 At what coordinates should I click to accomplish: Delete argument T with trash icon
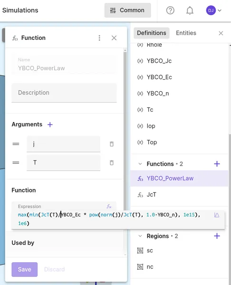[112, 162]
